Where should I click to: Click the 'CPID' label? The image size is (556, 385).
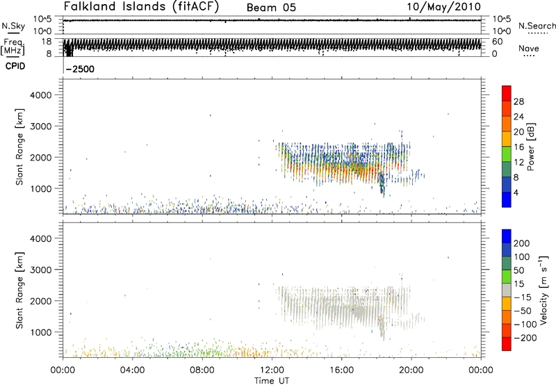[x=15, y=66]
